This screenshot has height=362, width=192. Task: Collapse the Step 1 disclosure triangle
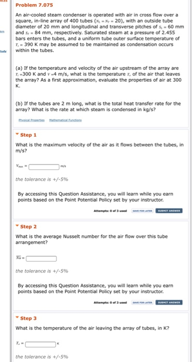(17, 134)
